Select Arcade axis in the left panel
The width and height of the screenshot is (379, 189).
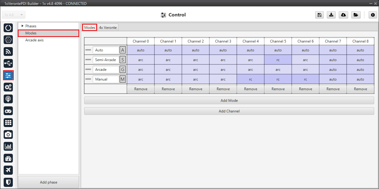(34, 40)
